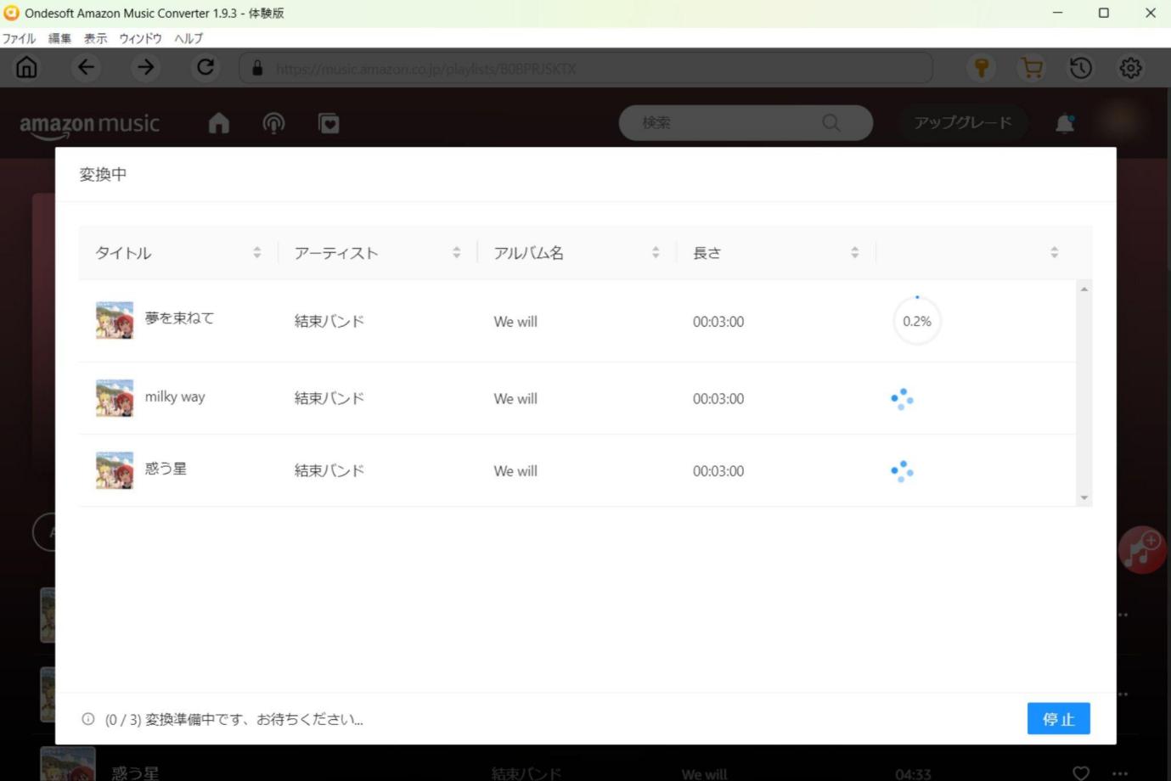
Task: Sort by アルバム名 column
Action: pyautogui.click(x=656, y=252)
